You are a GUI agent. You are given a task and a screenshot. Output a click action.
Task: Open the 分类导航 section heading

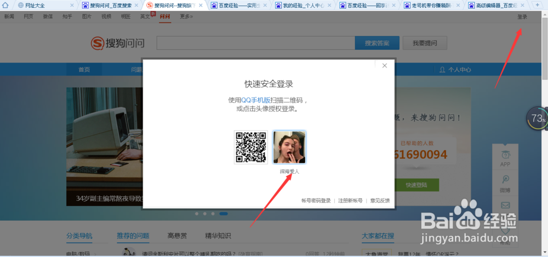[79, 236]
